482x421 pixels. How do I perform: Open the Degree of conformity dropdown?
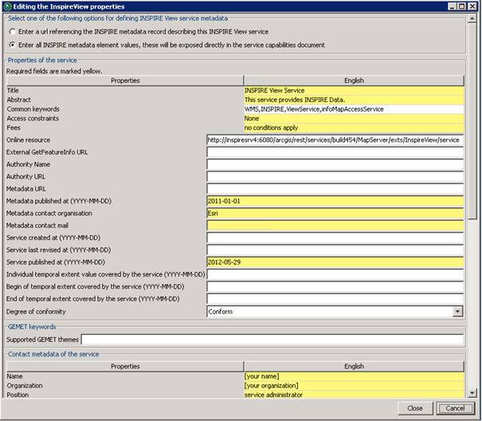click(457, 312)
